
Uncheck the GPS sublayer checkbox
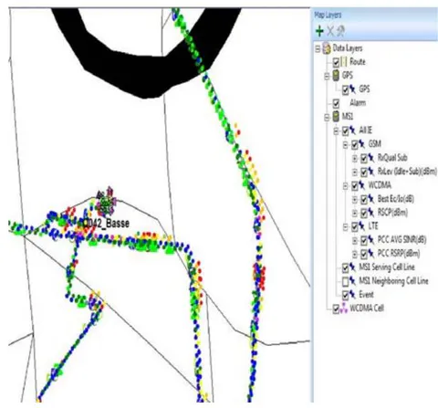[x=345, y=90]
